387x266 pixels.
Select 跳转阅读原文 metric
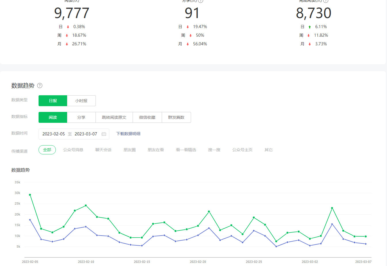114,117
